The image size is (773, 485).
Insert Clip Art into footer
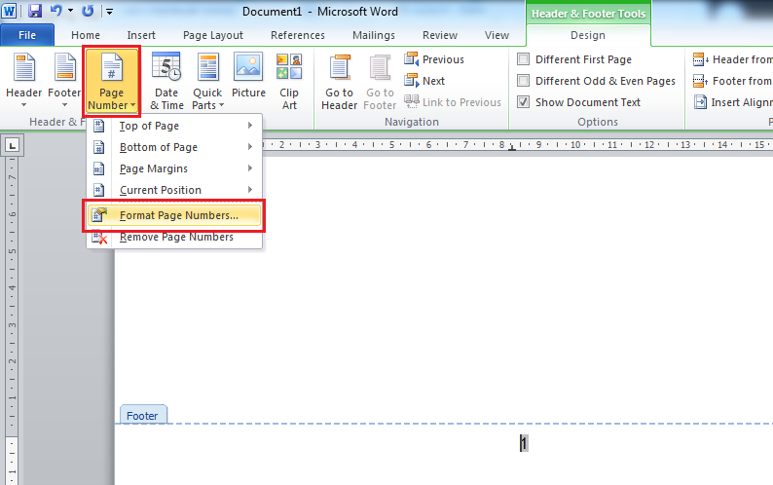pyautogui.click(x=289, y=82)
